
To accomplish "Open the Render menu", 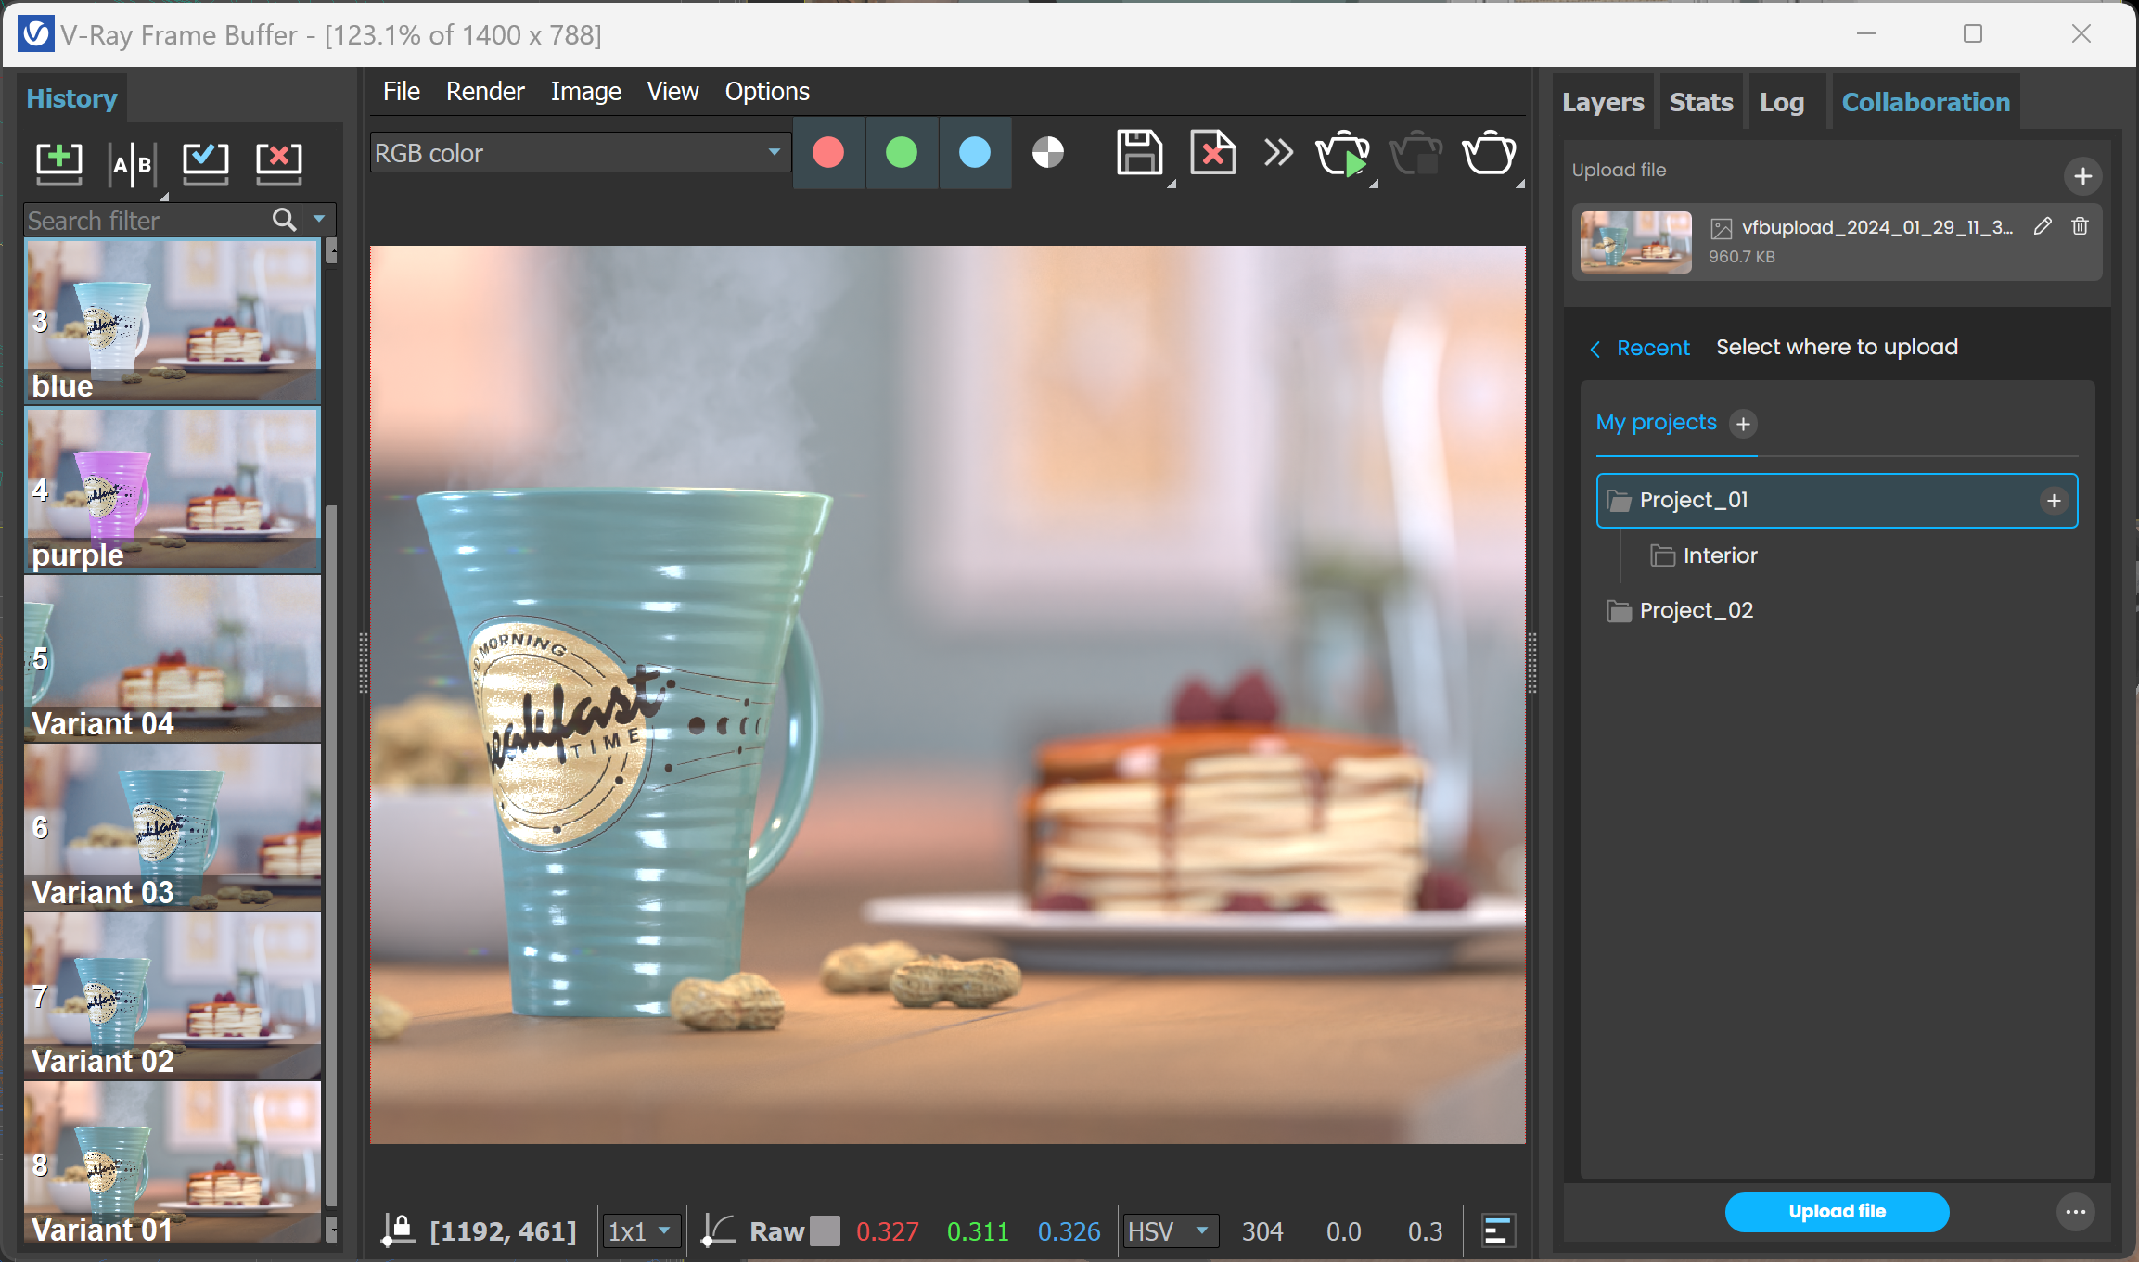I will tap(485, 90).
